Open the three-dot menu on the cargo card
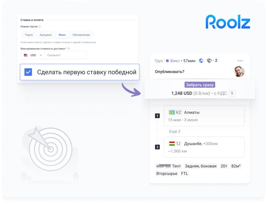The width and height of the screenshot is (267, 204). coord(240,60)
